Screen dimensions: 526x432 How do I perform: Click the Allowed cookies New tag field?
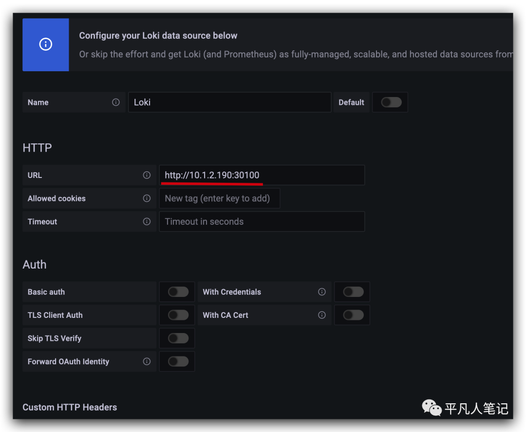[x=219, y=198]
